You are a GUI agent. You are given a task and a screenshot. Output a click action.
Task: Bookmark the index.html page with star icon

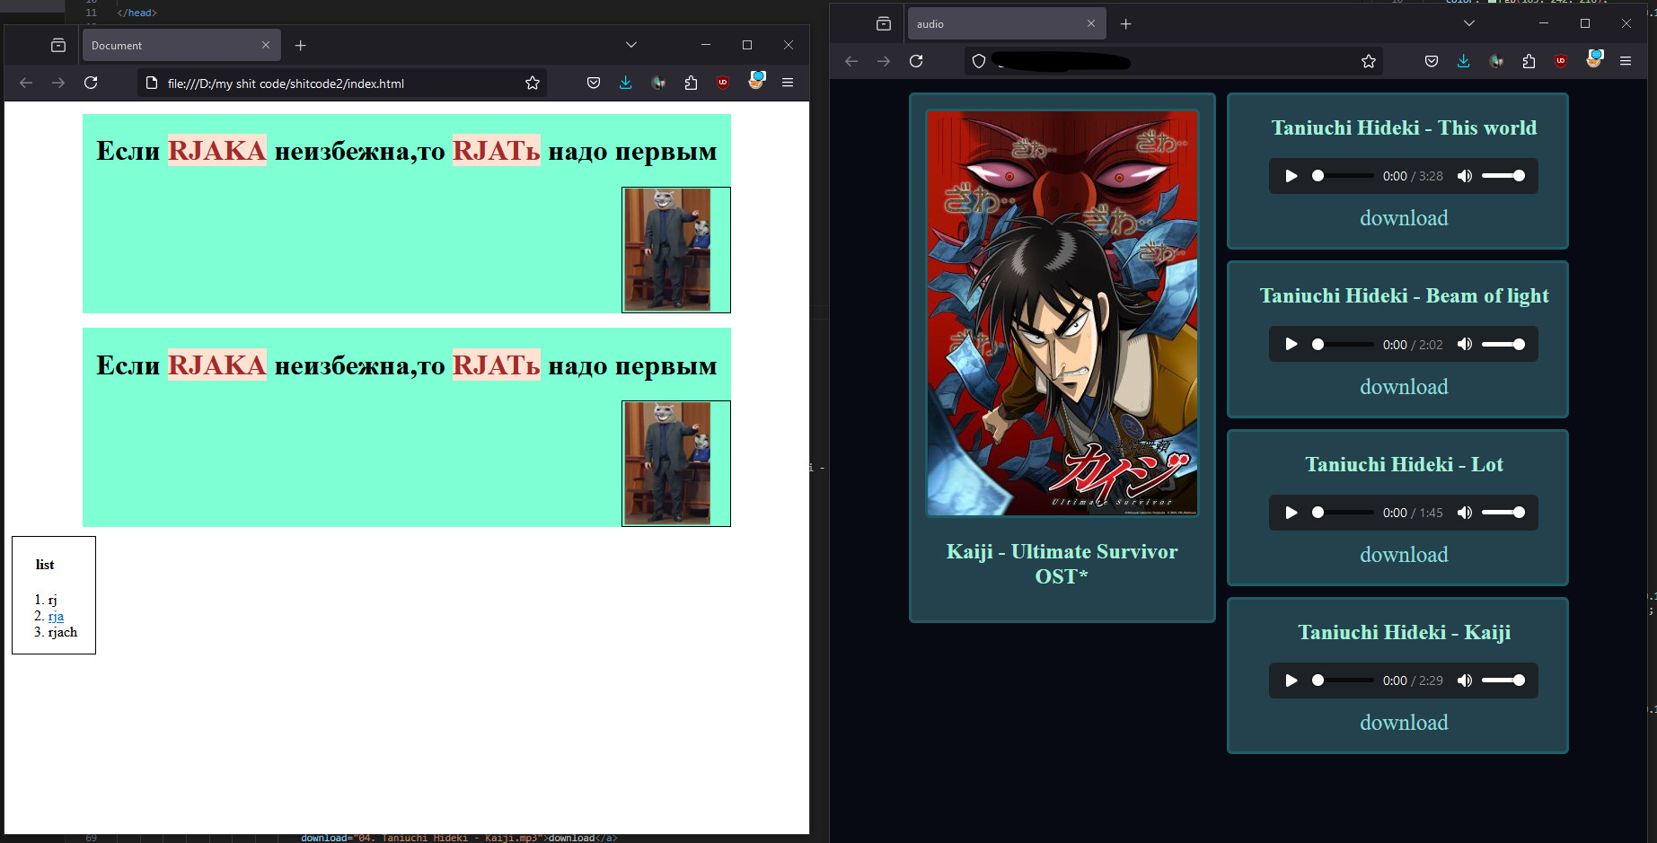click(533, 83)
